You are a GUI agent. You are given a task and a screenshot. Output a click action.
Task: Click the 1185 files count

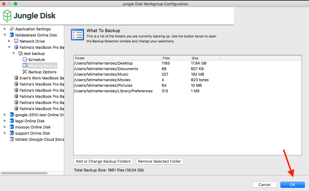pos(166,63)
